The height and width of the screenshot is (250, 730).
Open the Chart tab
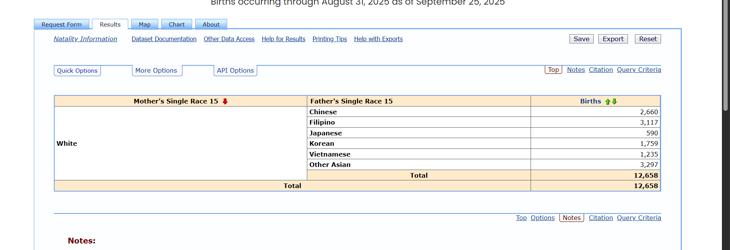click(176, 24)
